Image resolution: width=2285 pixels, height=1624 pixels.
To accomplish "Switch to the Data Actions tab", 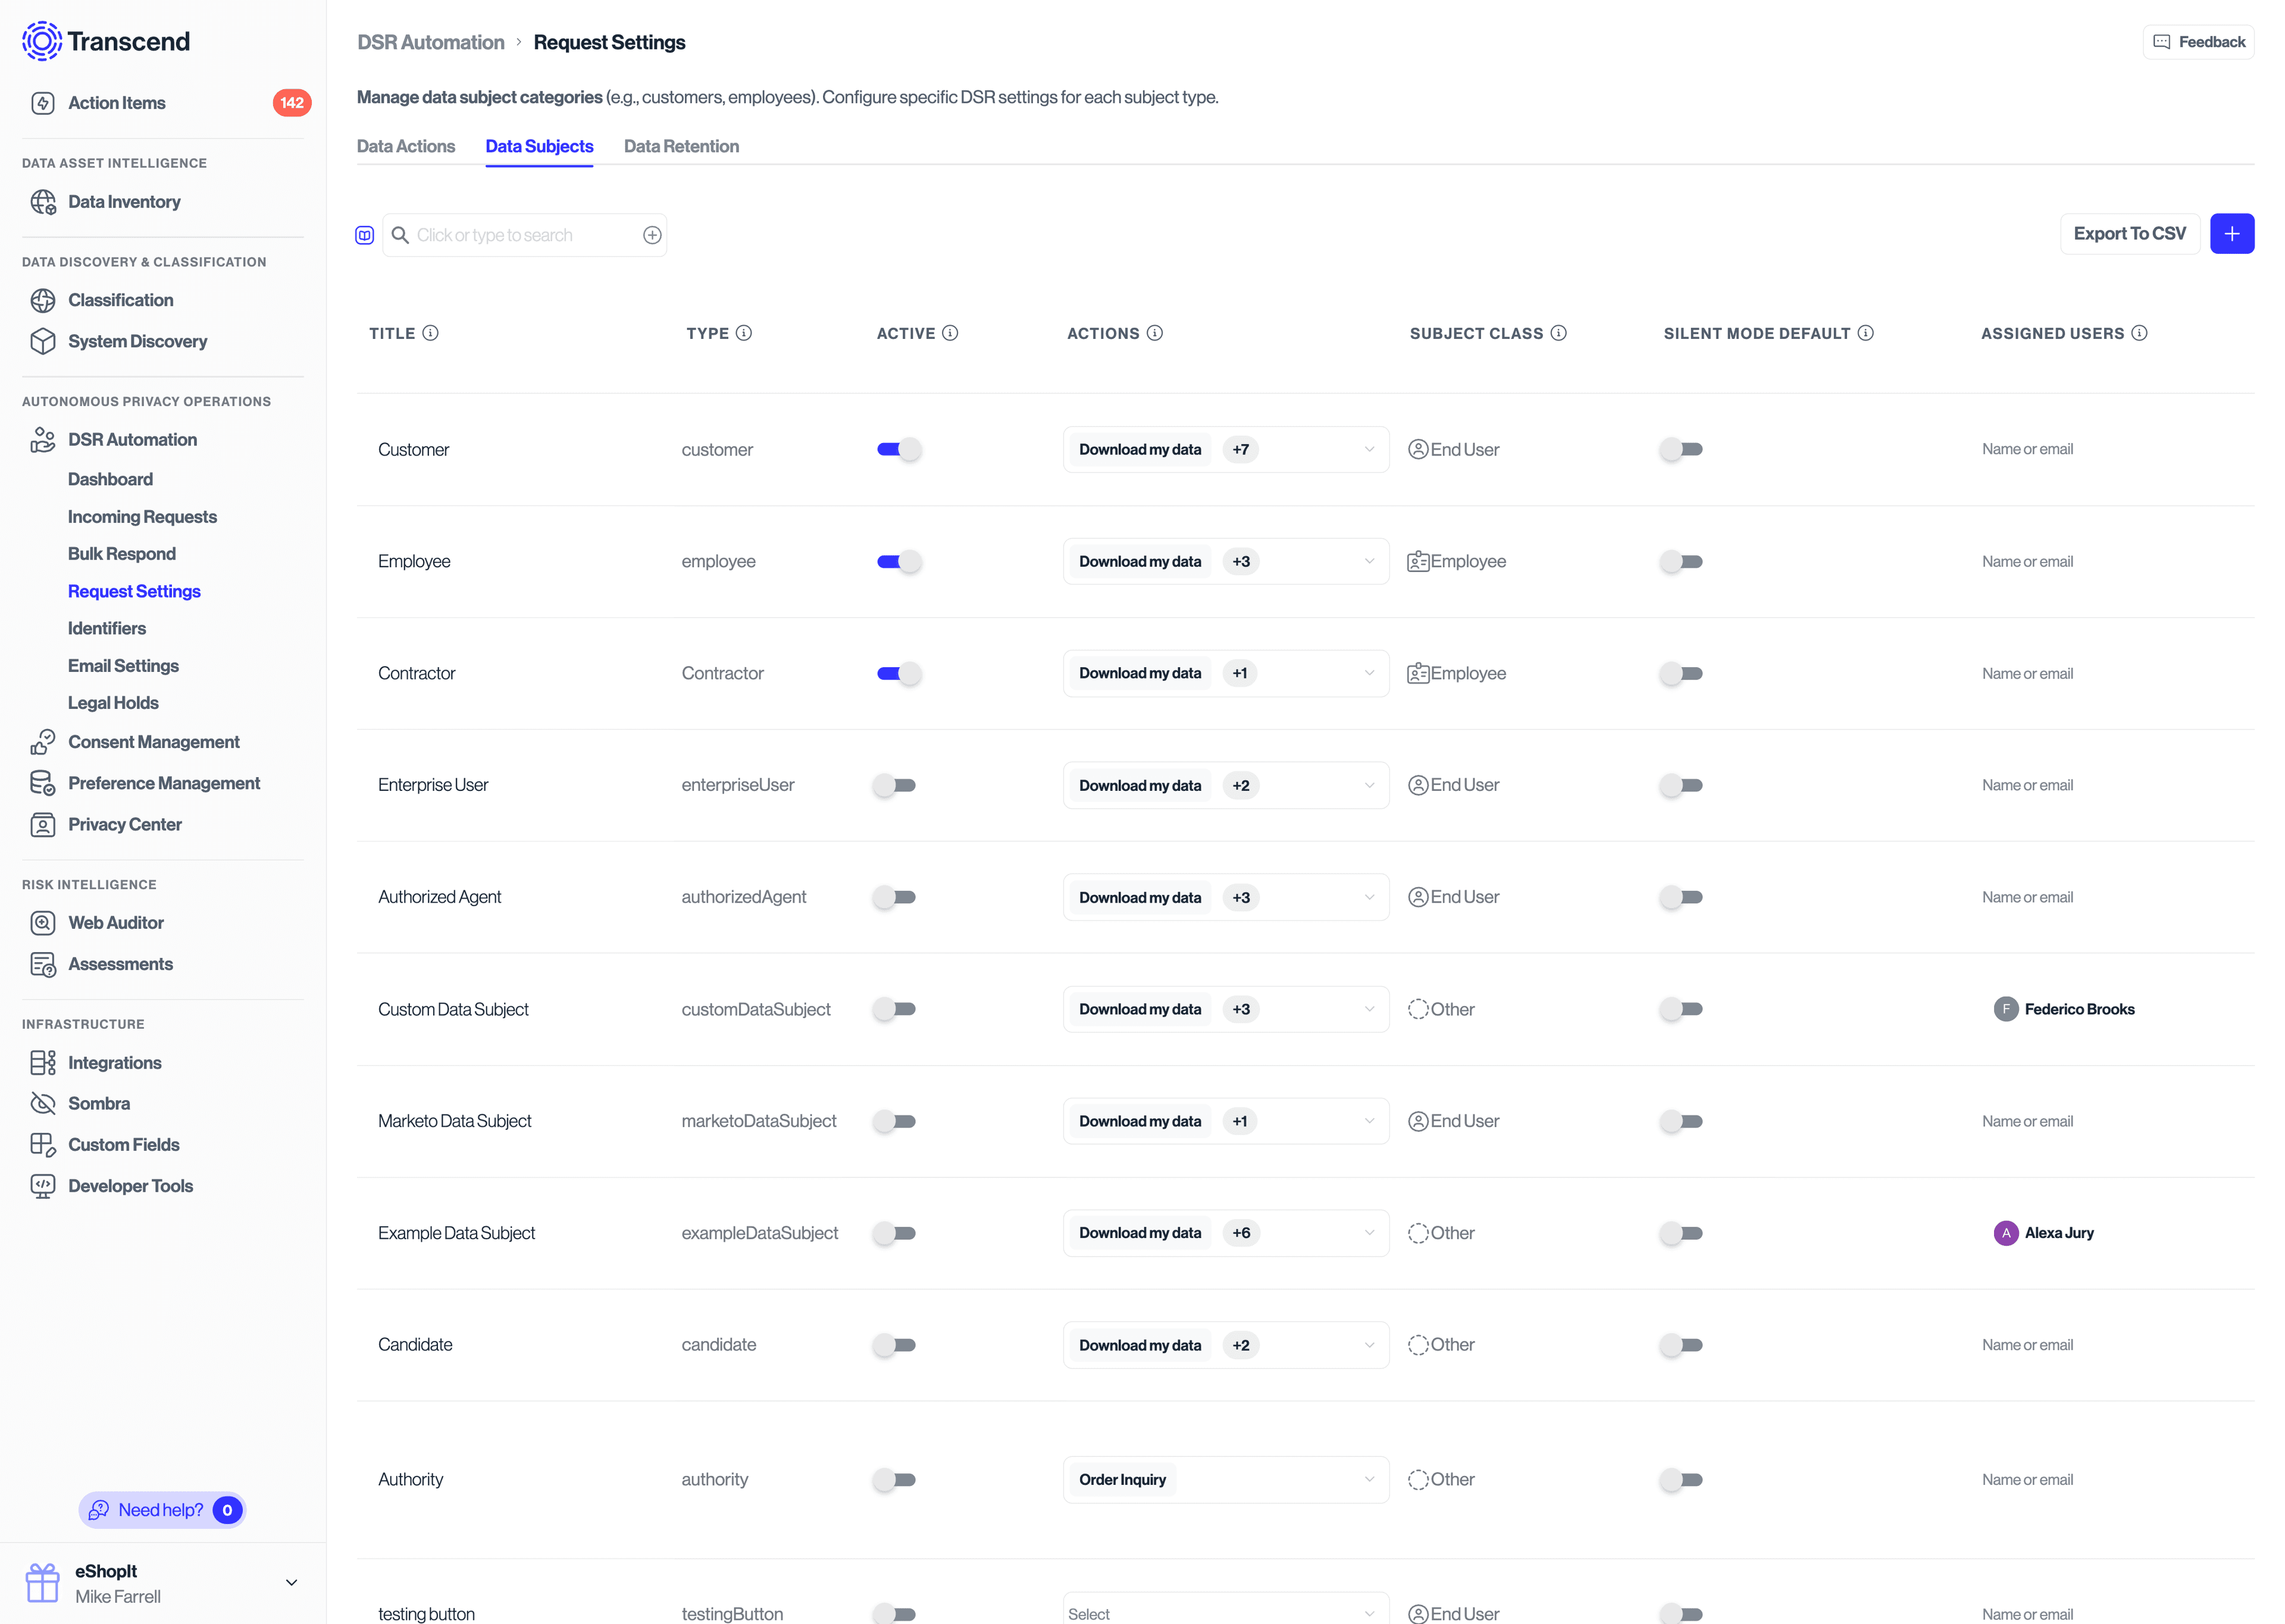I will [x=406, y=146].
